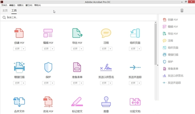Open the 编辑(E) menu
The width and height of the screenshot is (195, 114).
pyautogui.click(x=12, y=5)
